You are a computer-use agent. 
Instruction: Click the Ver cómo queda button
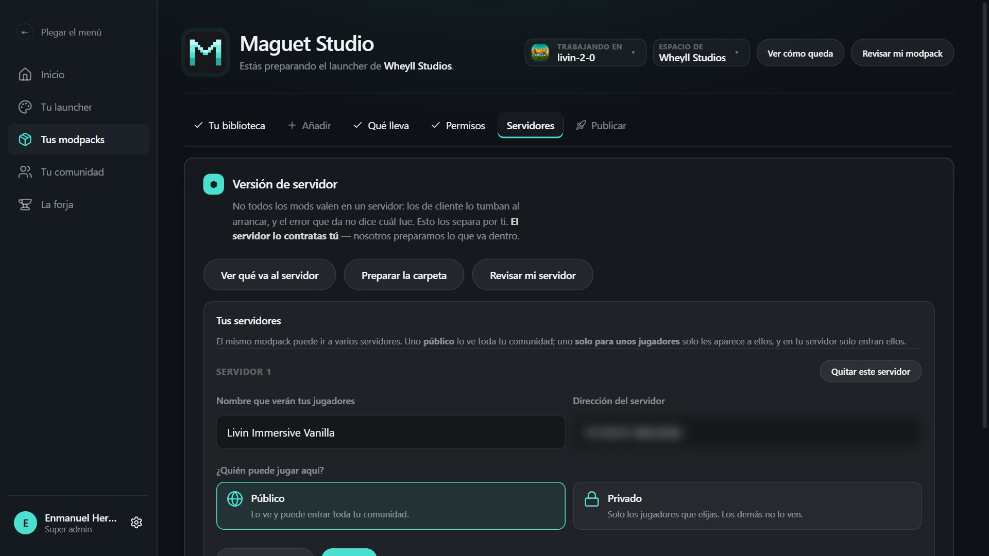[800, 53]
